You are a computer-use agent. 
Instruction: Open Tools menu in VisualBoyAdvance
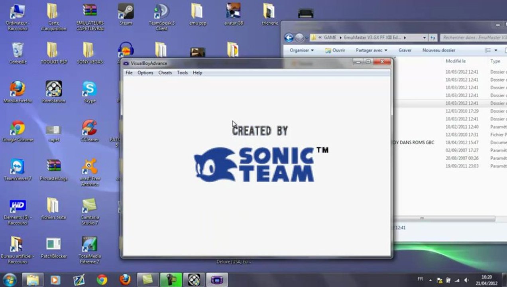[x=182, y=73]
